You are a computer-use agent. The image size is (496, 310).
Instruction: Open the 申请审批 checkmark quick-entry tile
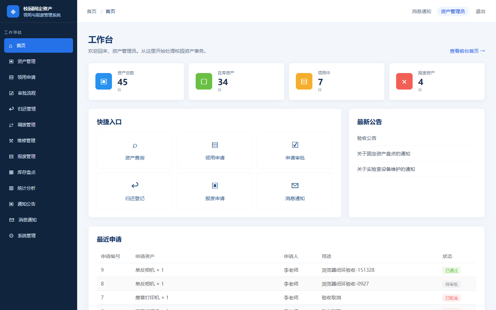(x=295, y=150)
